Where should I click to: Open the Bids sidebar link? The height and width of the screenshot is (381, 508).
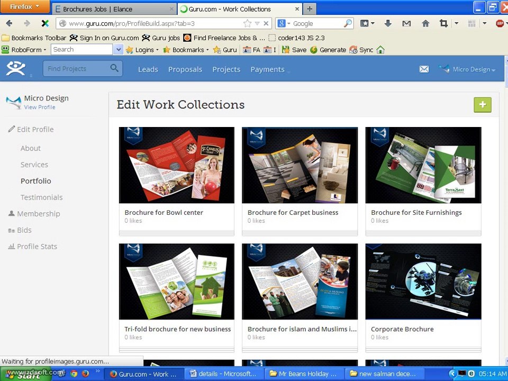(x=24, y=230)
